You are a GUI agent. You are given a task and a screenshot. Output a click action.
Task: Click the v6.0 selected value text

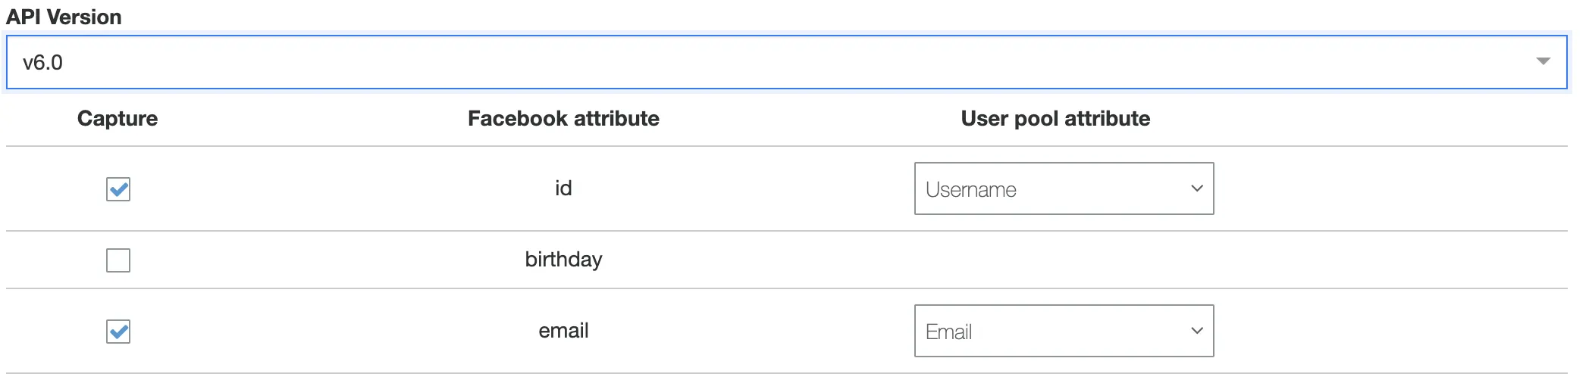tap(43, 63)
